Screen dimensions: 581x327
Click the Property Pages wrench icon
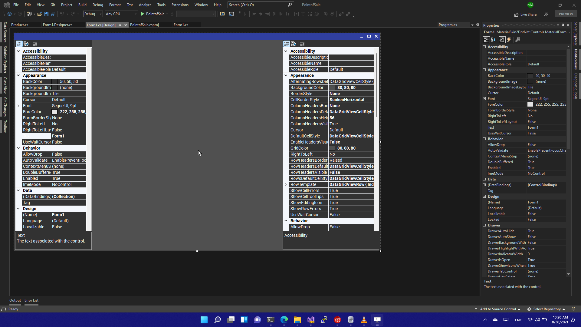click(x=518, y=40)
